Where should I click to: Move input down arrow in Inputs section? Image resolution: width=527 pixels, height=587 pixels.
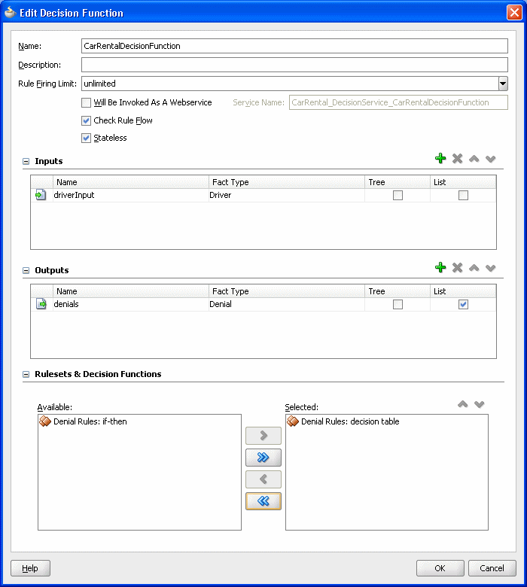pos(490,159)
